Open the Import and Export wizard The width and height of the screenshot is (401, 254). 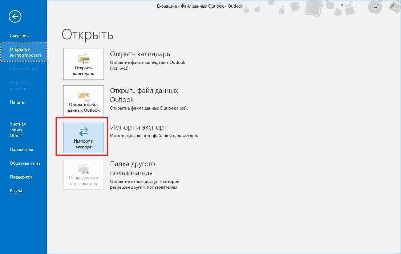83,137
